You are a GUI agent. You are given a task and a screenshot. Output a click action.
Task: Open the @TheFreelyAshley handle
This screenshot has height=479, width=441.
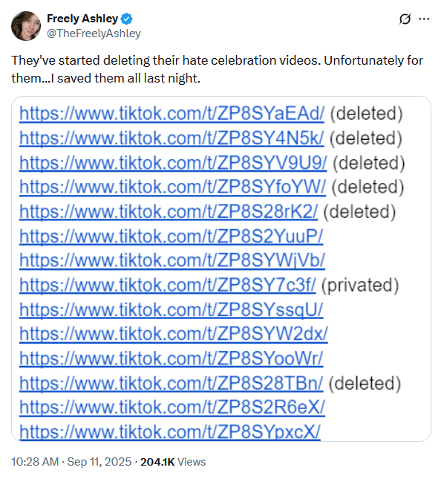click(94, 33)
